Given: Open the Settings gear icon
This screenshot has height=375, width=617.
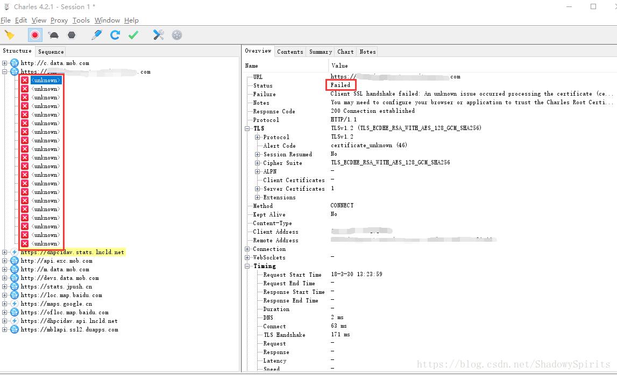Looking at the screenshot, I should point(177,35).
